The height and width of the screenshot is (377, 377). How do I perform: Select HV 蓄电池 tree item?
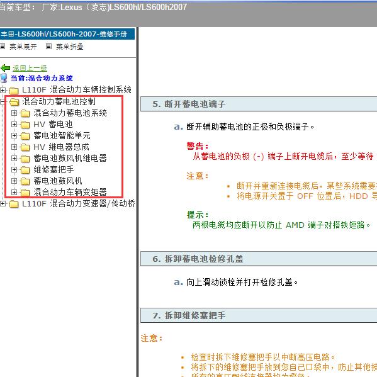coord(53,124)
